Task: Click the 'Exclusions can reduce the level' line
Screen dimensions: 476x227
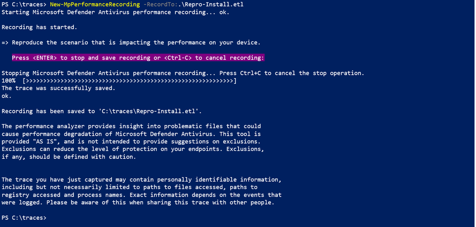Action: point(132,149)
